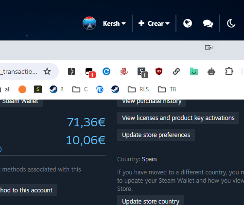This screenshot has width=244, height=205.
Task: Click the media control icon in tab bar
Action: (x=209, y=47)
